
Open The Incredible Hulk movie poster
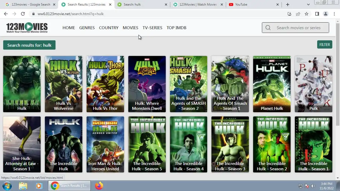pyautogui.click(x=63, y=145)
